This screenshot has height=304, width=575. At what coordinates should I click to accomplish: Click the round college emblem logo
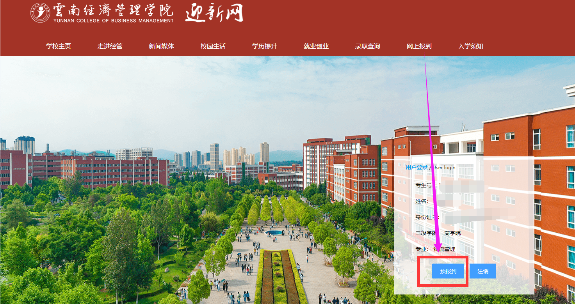[x=40, y=13]
